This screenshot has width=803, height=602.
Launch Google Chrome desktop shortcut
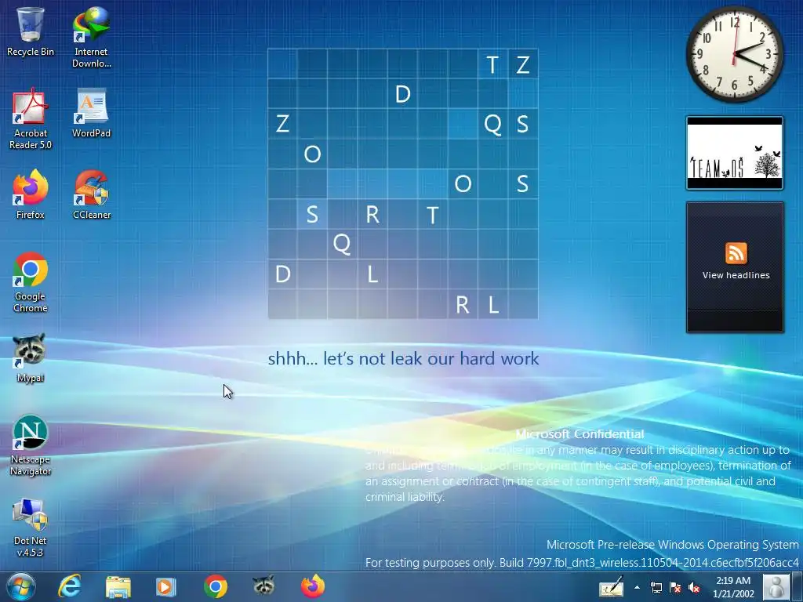click(31, 282)
